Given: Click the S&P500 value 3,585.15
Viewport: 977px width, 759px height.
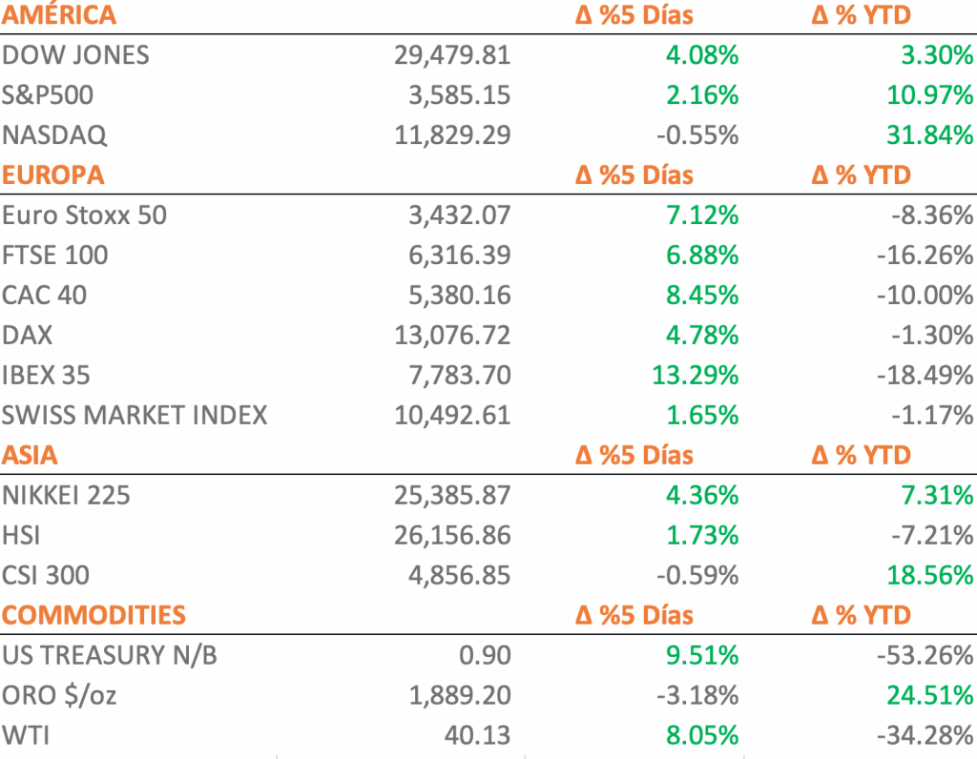Looking at the screenshot, I should click(454, 95).
